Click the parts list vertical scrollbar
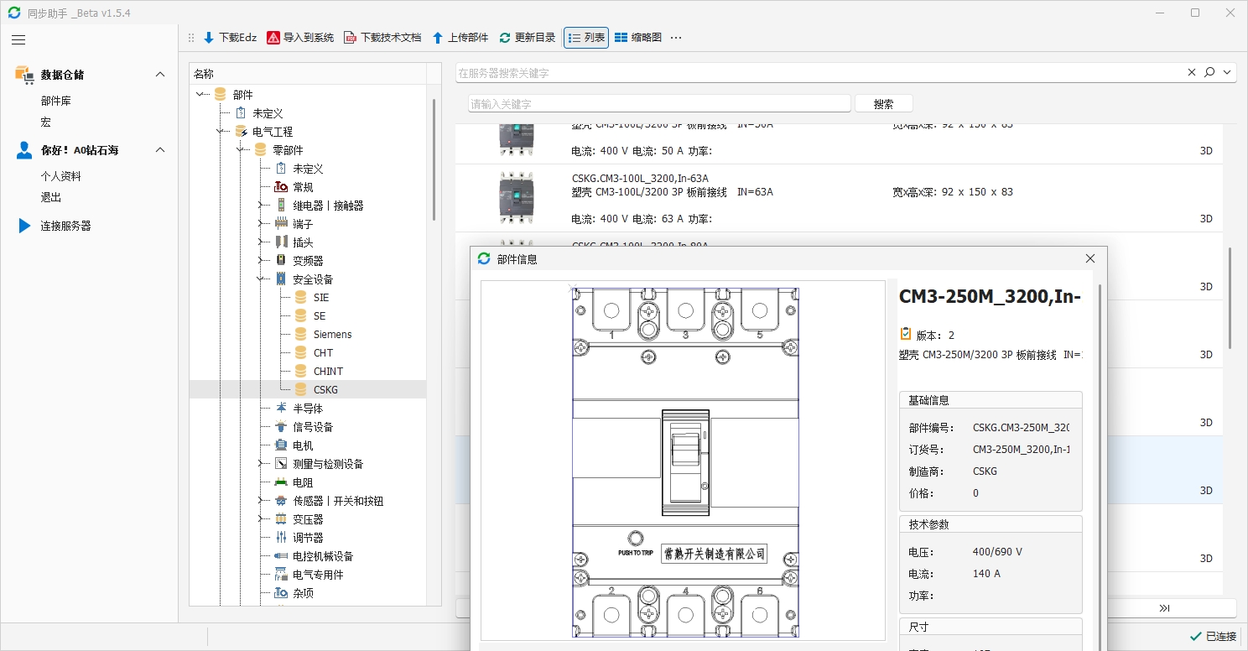This screenshot has height=651, width=1248. click(x=1230, y=298)
